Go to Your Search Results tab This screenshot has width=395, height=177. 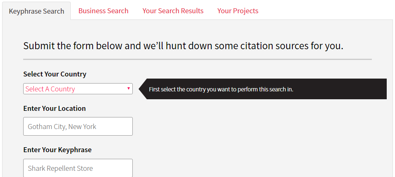pos(173,11)
